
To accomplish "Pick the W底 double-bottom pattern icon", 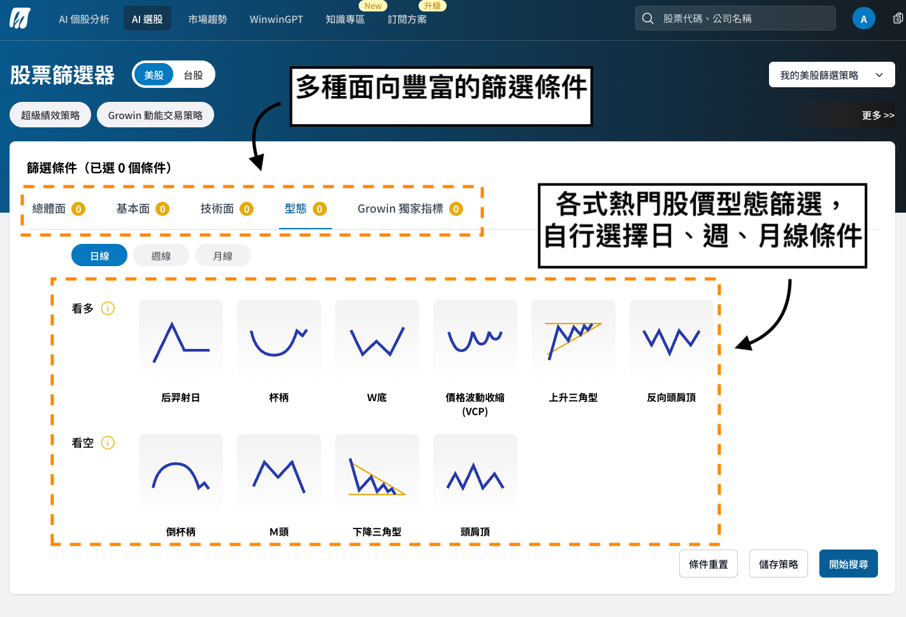I will click(x=377, y=342).
